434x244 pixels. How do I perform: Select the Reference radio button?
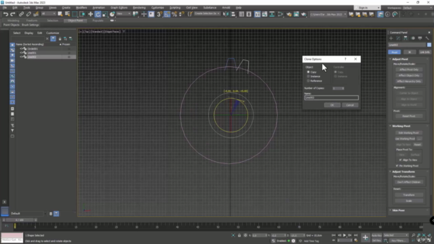309,81
